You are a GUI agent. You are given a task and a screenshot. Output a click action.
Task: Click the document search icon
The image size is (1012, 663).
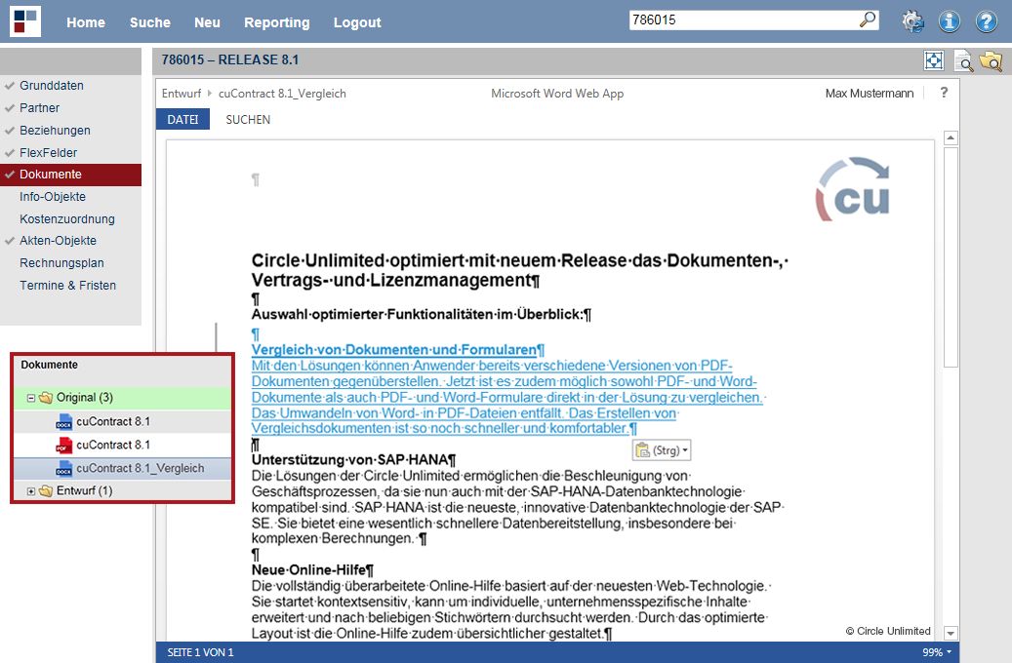(x=963, y=61)
